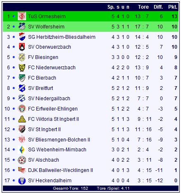Click the FC Niederwuerzbach yellow shield logo
181x193 pixels.
(22, 68)
